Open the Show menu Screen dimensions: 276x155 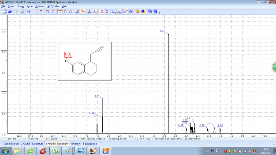point(21,6)
